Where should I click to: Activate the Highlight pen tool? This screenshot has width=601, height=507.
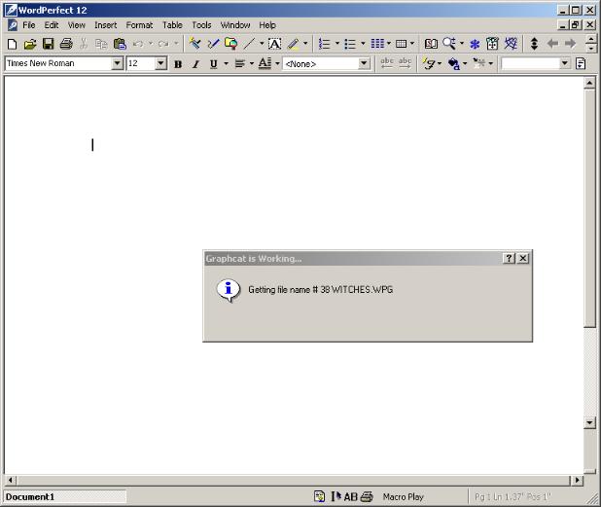pos(294,44)
